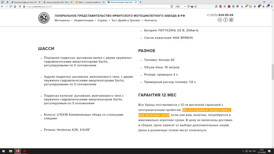Open the VK social page icon
274x154 pixels.
click(220, 20)
